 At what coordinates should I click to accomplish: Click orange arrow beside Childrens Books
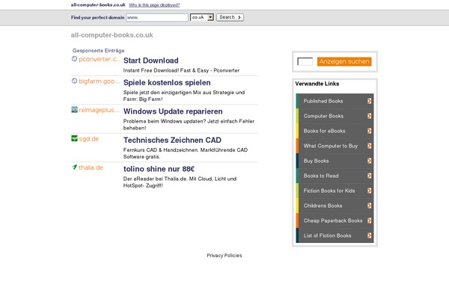pyautogui.click(x=370, y=206)
